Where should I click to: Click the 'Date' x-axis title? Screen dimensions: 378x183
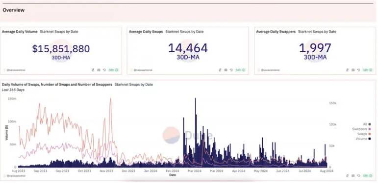[x=173, y=175]
